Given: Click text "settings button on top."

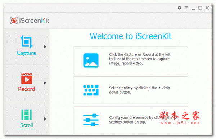Looking at the screenshot, I should click(x=127, y=122).
